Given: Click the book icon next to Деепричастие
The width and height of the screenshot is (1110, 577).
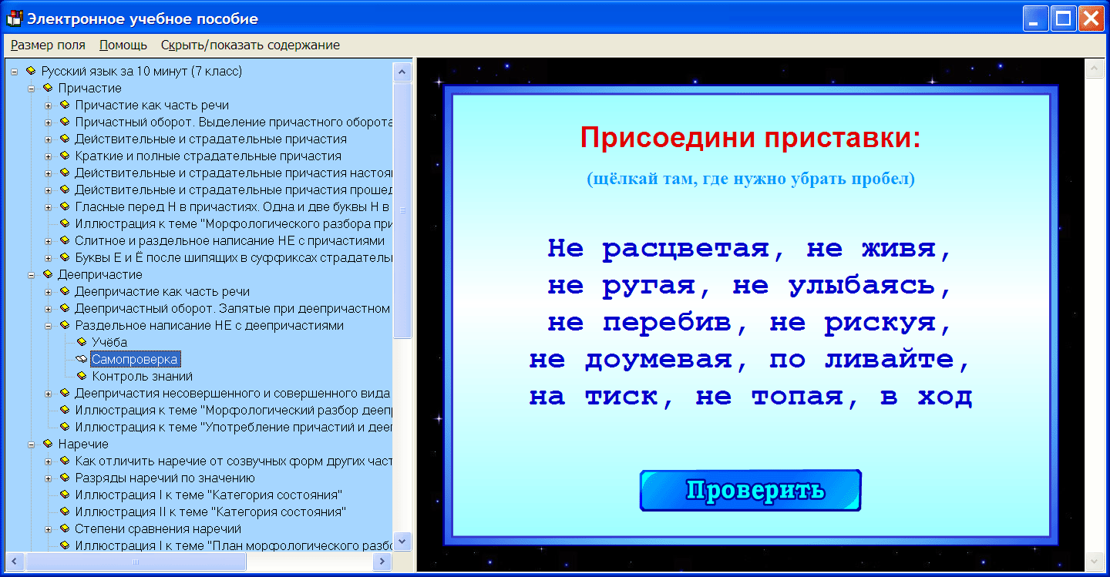Looking at the screenshot, I should point(48,273).
